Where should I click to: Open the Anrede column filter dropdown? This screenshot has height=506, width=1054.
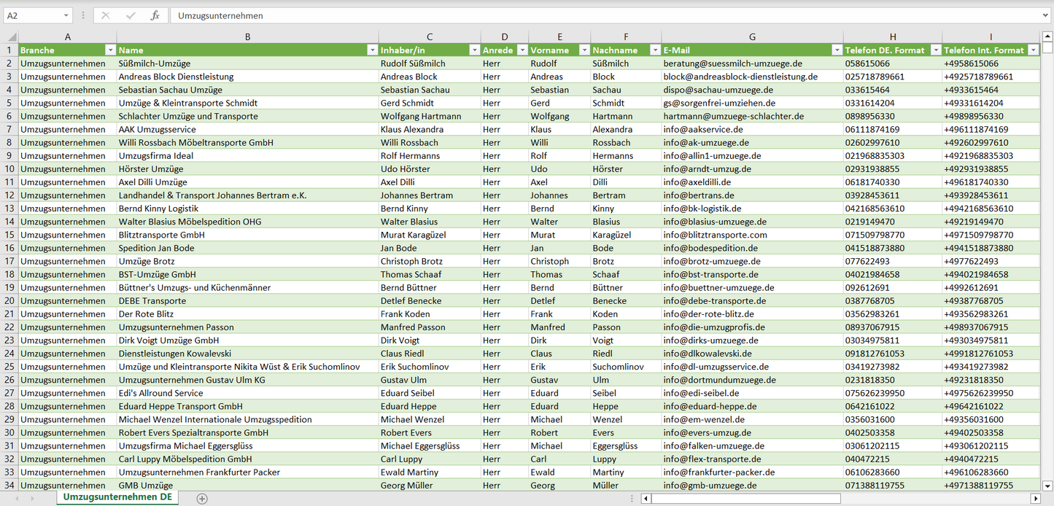(521, 50)
